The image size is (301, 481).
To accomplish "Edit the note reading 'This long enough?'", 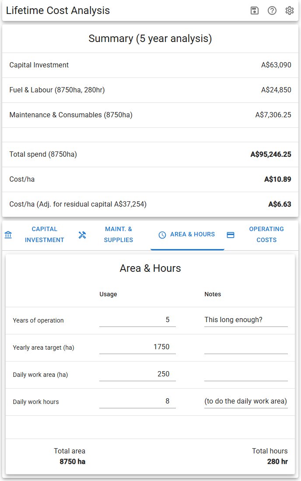I will coord(246,320).
